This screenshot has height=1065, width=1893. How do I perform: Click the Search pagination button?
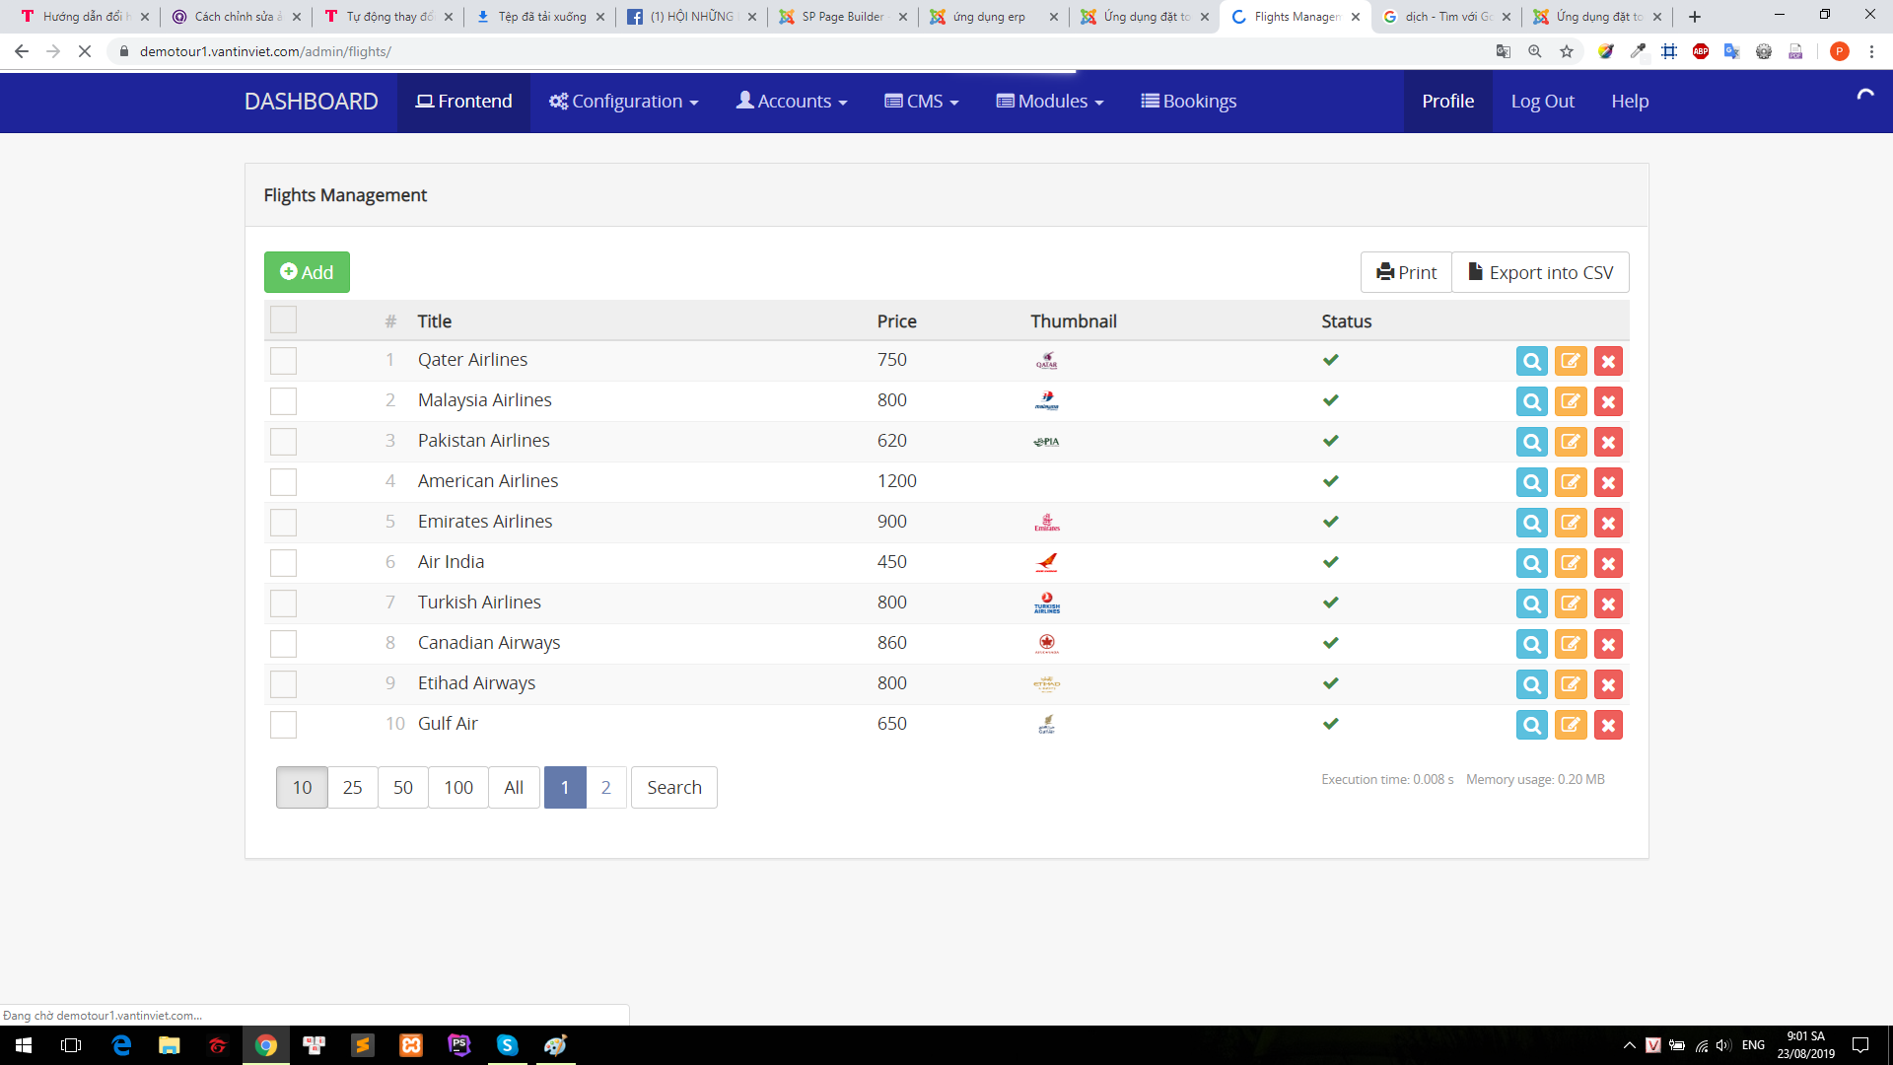[x=674, y=787]
